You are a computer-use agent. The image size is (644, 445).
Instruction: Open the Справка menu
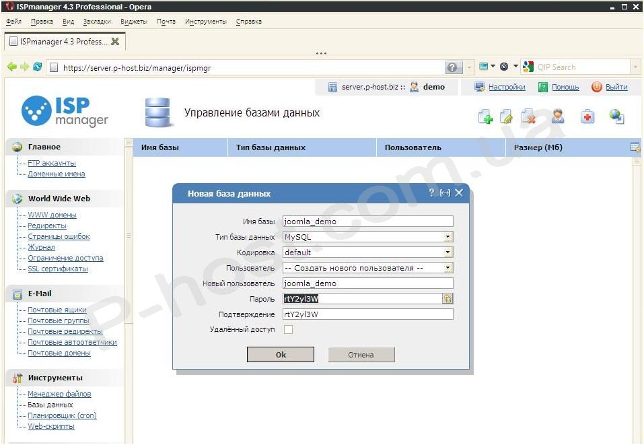coord(249,22)
